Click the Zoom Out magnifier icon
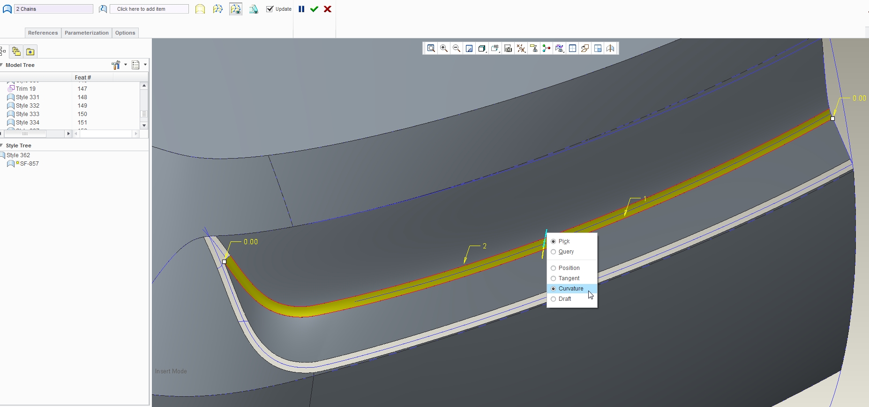 (x=457, y=48)
